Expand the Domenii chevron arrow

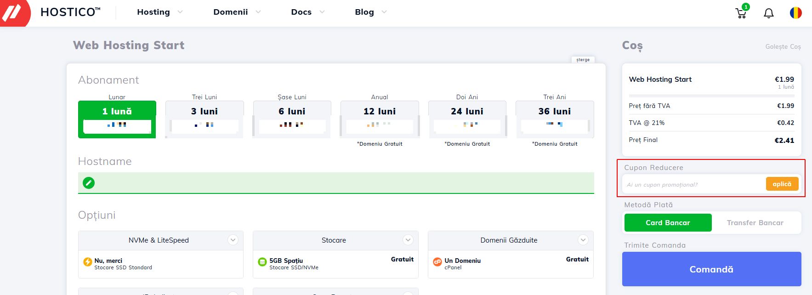coord(258,12)
